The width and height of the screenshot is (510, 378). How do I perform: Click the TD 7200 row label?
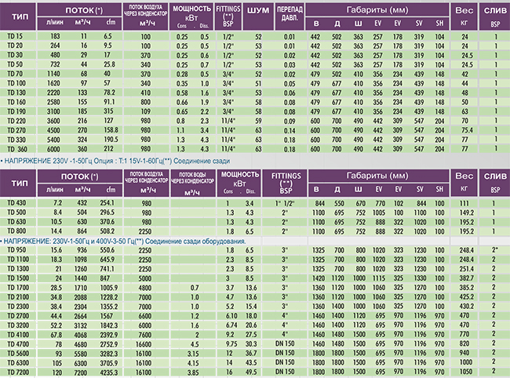click(16, 373)
